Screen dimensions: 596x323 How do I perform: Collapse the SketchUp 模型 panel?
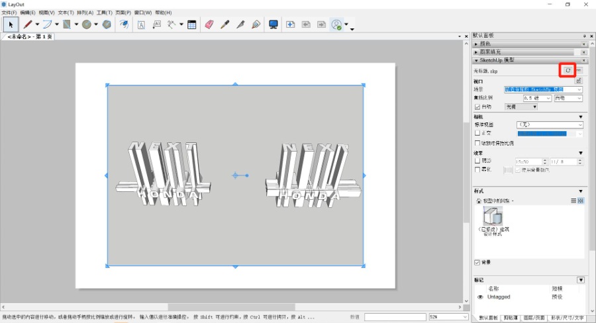(476, 60)
